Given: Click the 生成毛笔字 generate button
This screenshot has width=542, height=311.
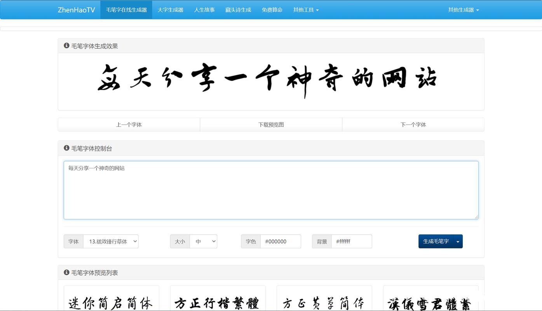Looking at the screenshot, I should coord(436,241).
